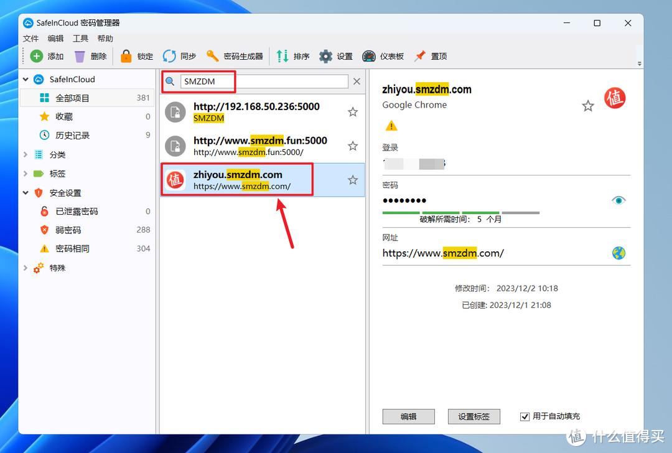Collapse the 安全设置 security section
Viewport: 672px width, 453px height.
(x=26, y=193)
